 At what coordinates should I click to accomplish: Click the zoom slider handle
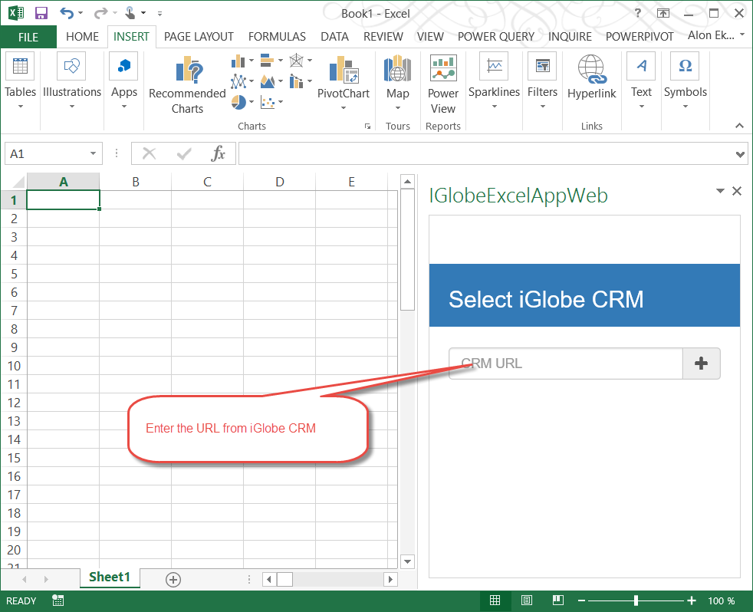point(636,600)
